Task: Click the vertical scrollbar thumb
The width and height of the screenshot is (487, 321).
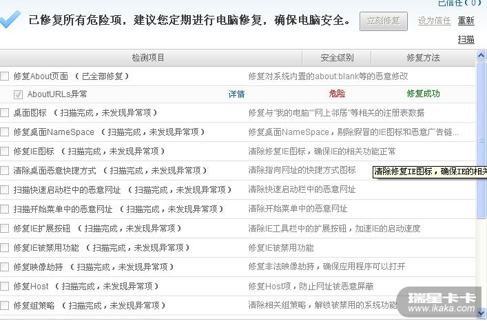Action: tap(481, 140)
